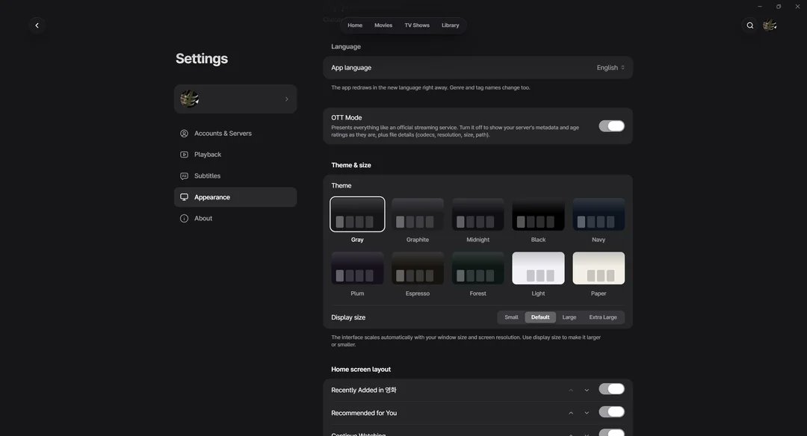This screenshot has height=436, width=807.
Task: Apply the Light theme
Action: tap(538, 268)
